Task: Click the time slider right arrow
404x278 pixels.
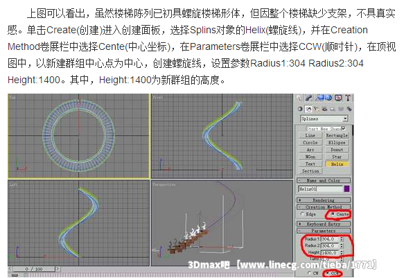Action: pyautogui.click(x=58, y=269)
